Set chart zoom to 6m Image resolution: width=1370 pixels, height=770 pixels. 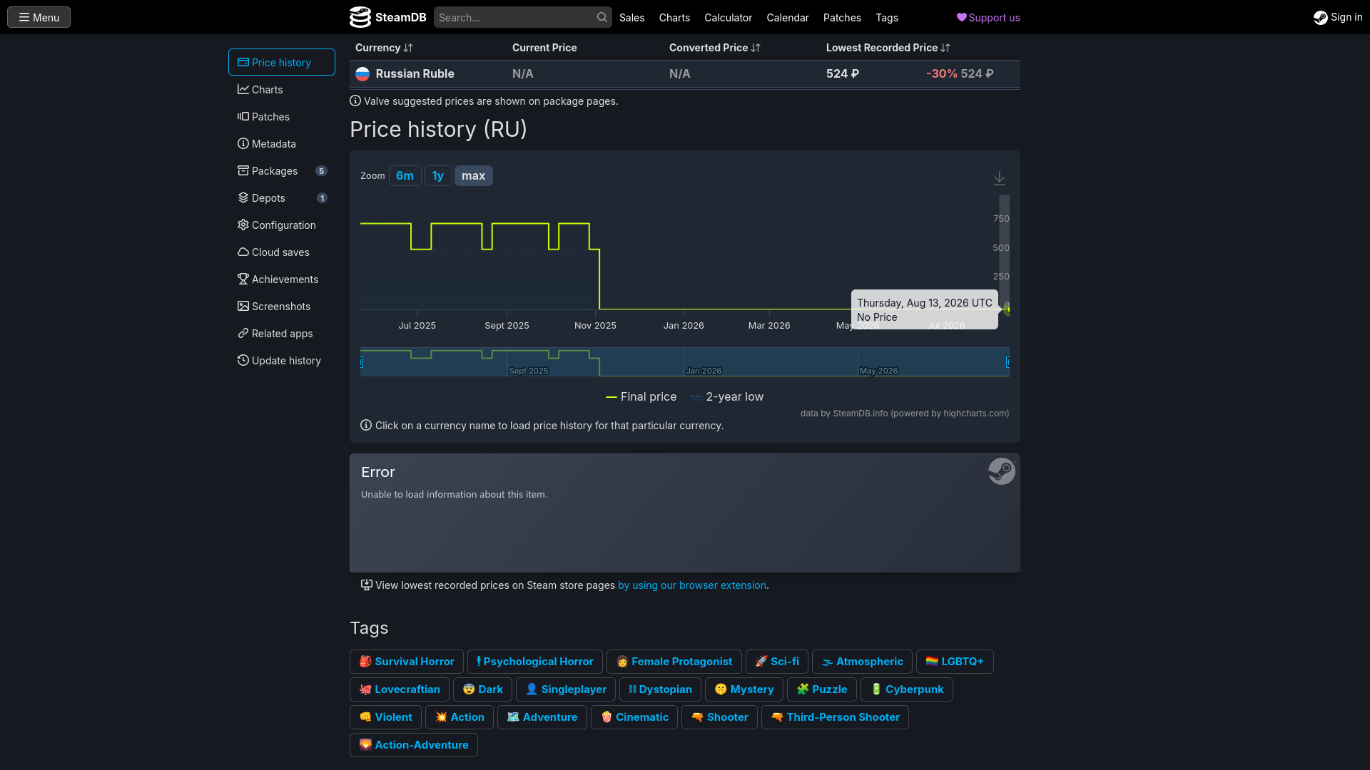point(405,175)
